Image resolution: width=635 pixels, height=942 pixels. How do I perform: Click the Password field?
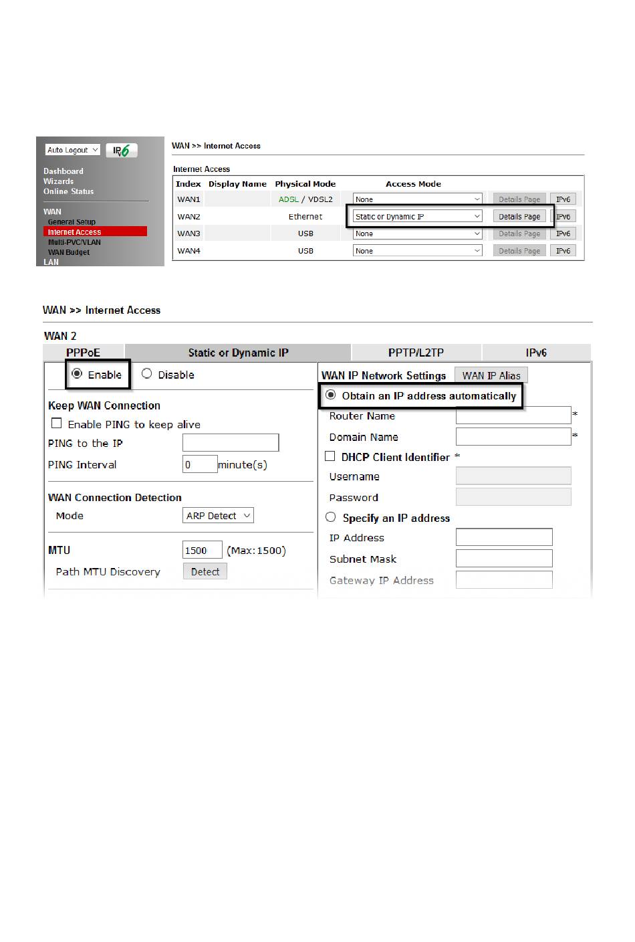513,497
